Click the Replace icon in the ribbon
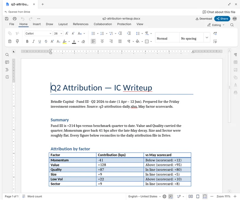 pyautogui.click(x=215, y=33)
